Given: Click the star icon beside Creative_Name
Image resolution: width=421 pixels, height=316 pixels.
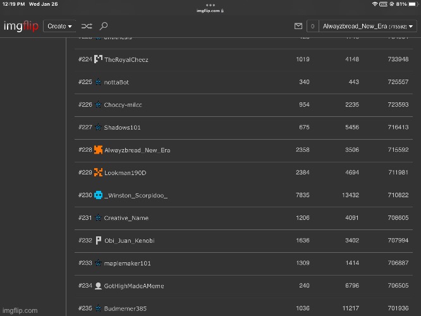Looking at the screenshot, I should (98, 218).
